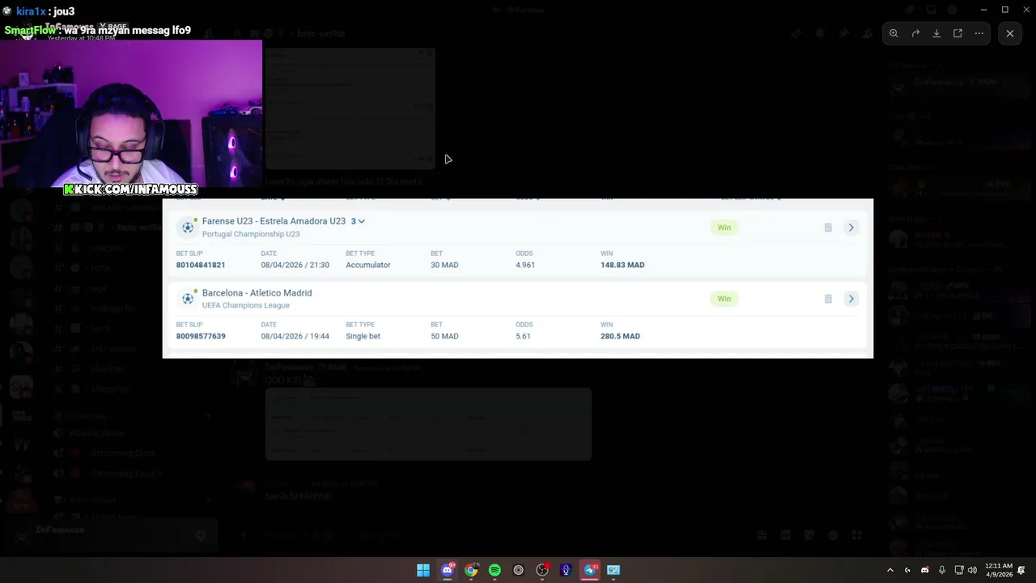
Task: Expand the 3 matches accumulator dropdown
Action: coord(358,221)
